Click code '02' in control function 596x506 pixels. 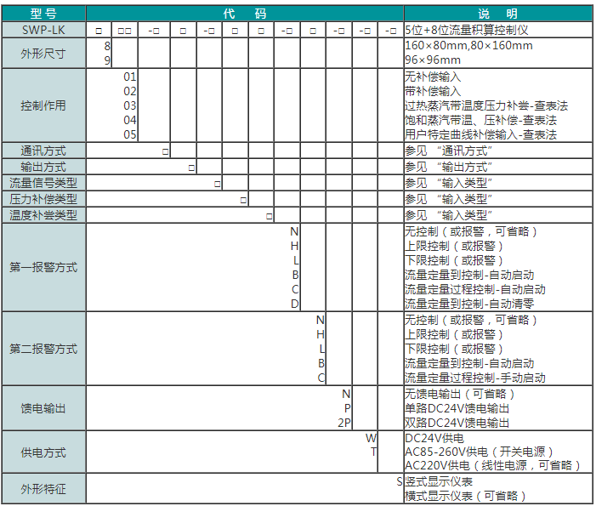coord(129,91)
